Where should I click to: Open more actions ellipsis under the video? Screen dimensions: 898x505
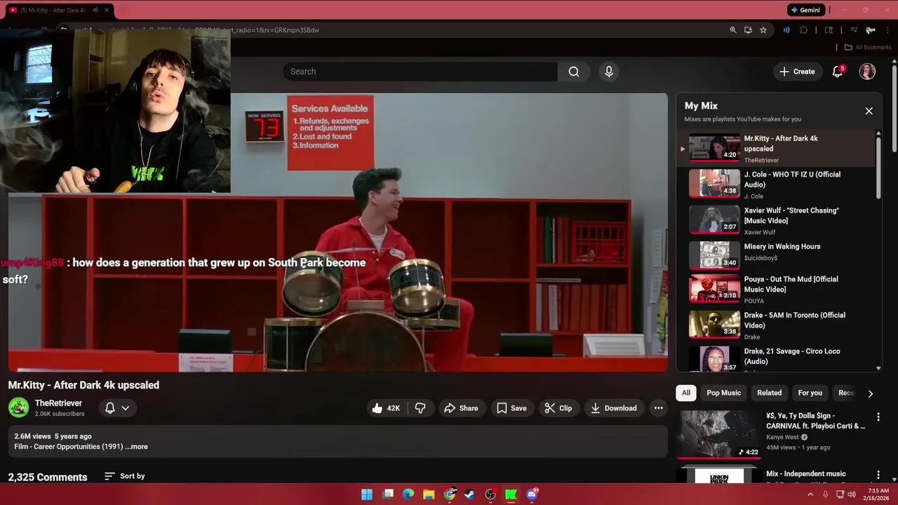click(658, 408)
